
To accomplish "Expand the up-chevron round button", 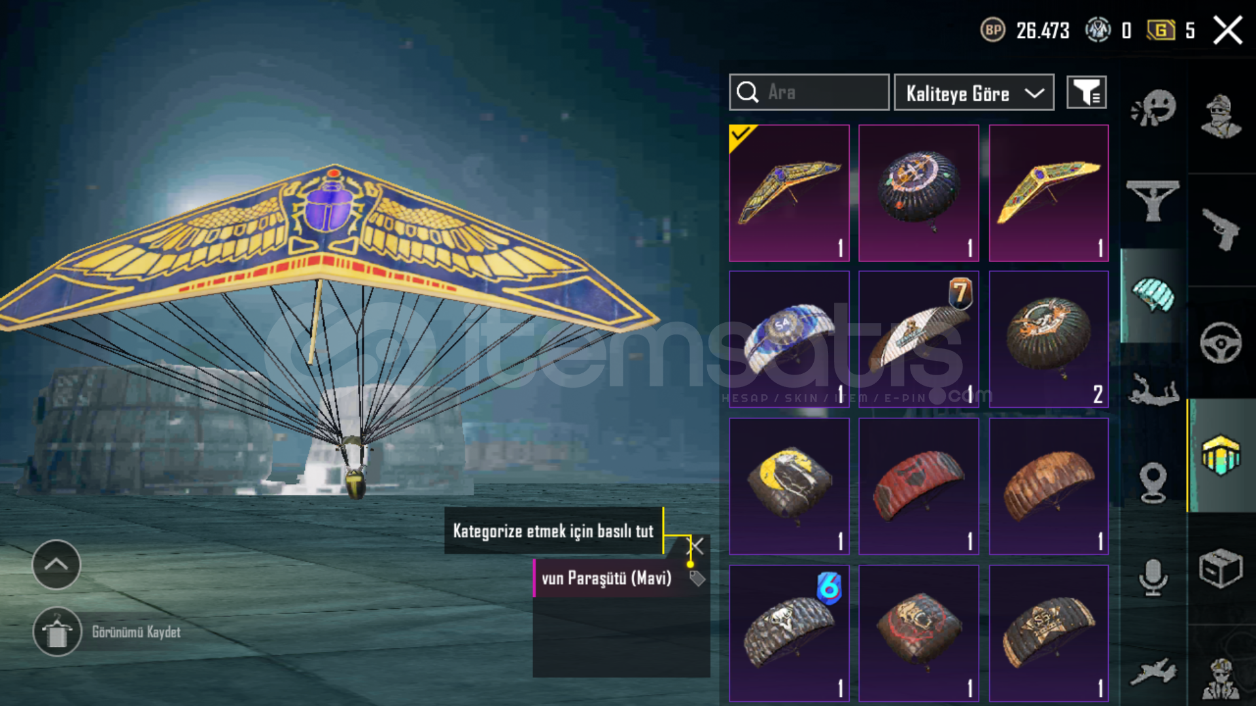I will [56, 564].
